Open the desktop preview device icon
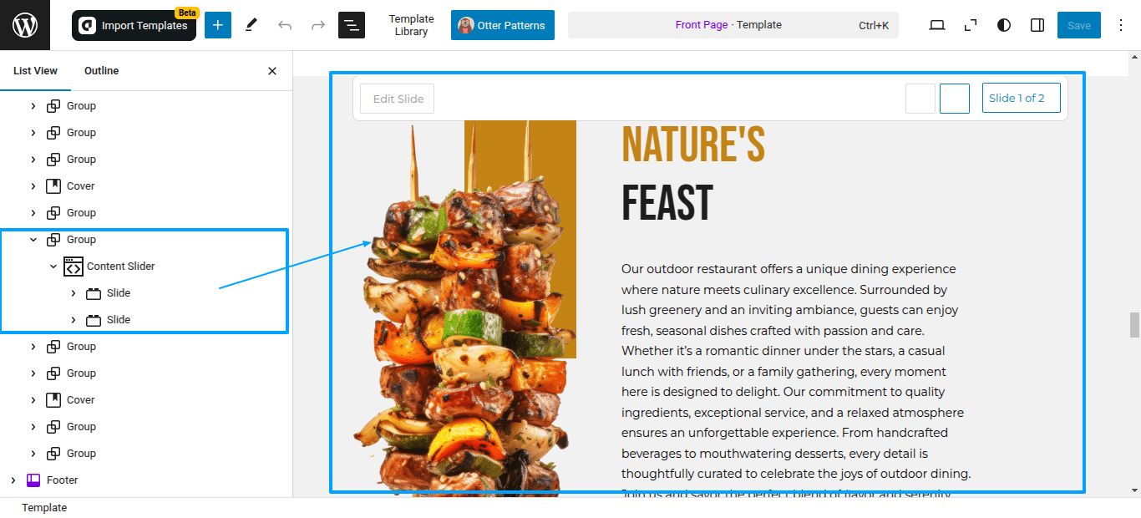1141x518 pixels. pos(937,25)
